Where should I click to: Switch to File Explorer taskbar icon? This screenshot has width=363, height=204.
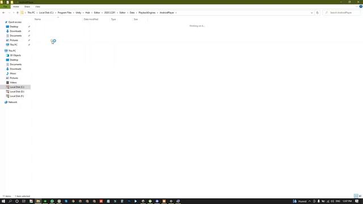click(38, 201)
